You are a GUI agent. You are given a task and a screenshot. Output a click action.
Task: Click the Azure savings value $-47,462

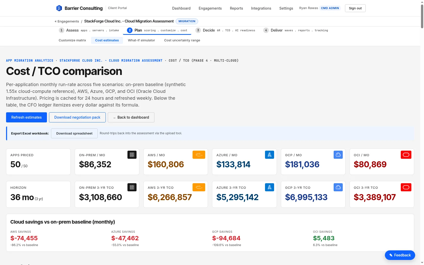(x=125, y=238)
